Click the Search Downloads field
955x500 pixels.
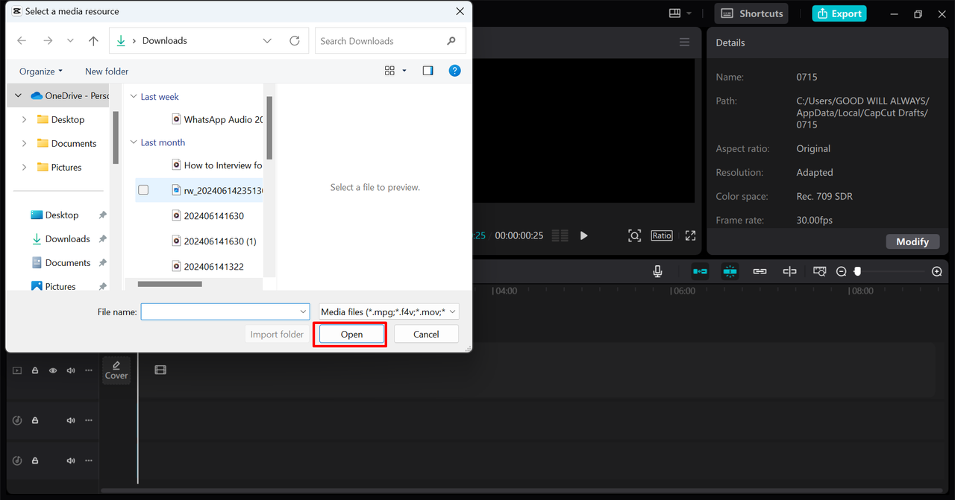click(x=390, y=41)
